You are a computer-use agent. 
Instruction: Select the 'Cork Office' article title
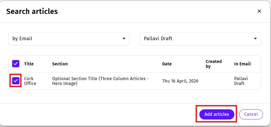[x=30, y=81]
